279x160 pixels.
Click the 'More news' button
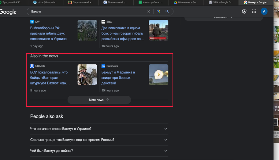[99, 100]
